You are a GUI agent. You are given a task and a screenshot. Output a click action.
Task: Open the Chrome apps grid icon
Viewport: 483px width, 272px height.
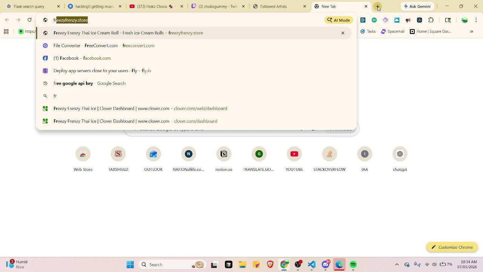tap(6, 32)
